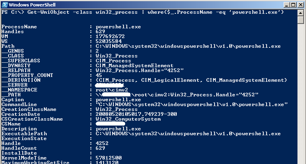Click the __RELPATH value Win32_Process.Handle="4252"

click(x=139, y=70)
